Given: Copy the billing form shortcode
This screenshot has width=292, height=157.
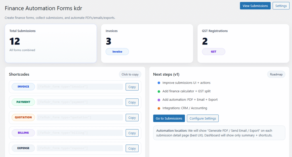Looking at the screenshot, I should (x=132, y=133).
